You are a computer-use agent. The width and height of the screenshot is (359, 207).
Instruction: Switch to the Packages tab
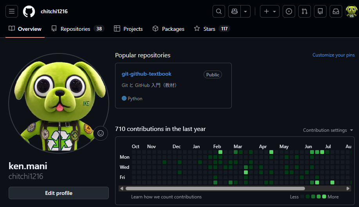168,29
